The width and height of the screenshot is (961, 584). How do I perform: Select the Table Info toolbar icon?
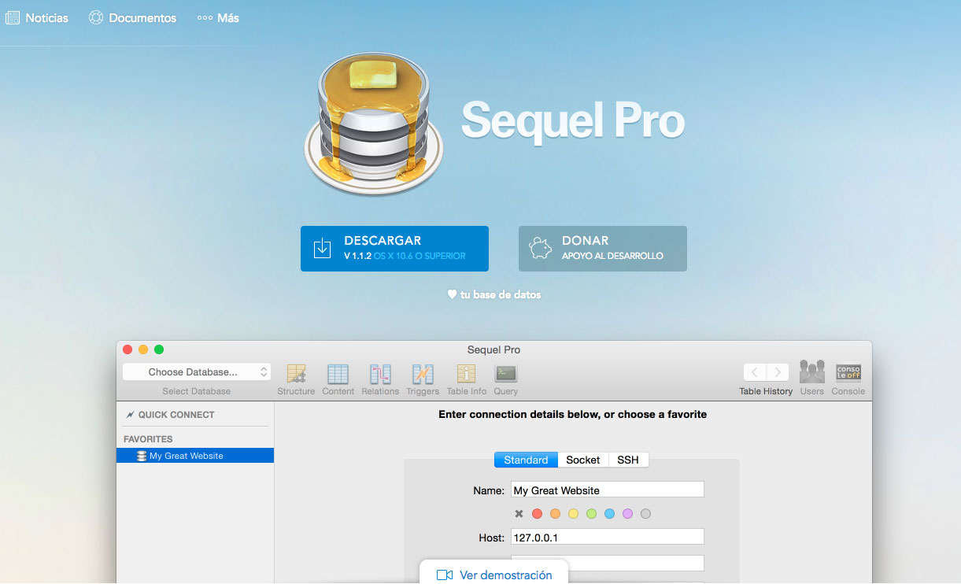tap(466, 374)
